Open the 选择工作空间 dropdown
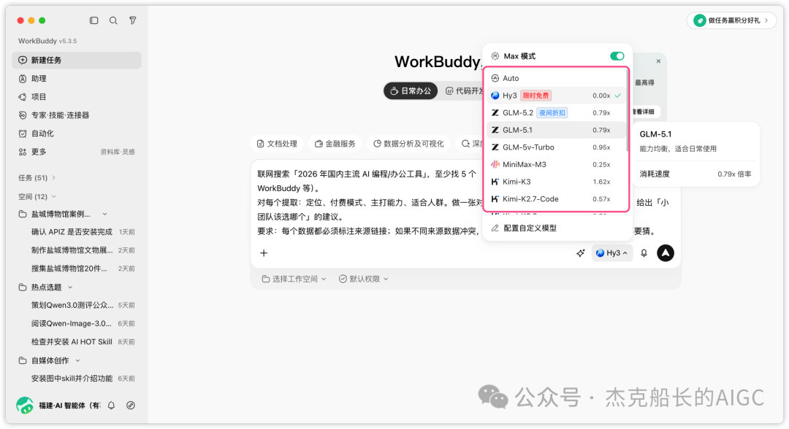The image size is (789, 429). pyautogui.click(x=294, y=279)
